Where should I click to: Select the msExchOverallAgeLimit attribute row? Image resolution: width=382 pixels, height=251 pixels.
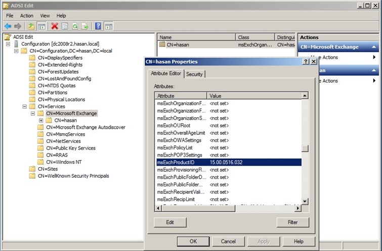(x=229, y=133)
